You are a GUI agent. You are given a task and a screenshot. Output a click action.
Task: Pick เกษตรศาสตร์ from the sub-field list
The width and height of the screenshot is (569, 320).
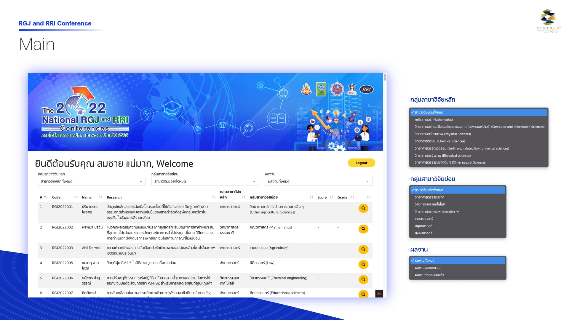(x=424, y=219)
